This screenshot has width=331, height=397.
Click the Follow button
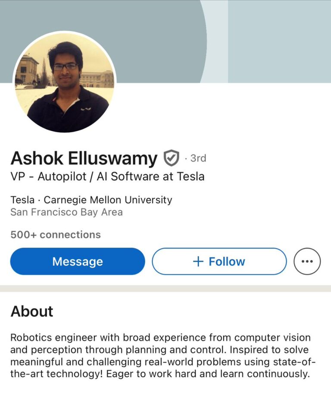[x=219, y=262]
